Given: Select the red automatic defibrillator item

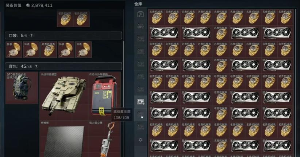Looking at the screenshot, I should click(x=104, y=96).
